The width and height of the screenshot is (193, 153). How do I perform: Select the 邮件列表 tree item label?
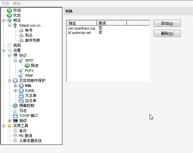pos(32,40)
